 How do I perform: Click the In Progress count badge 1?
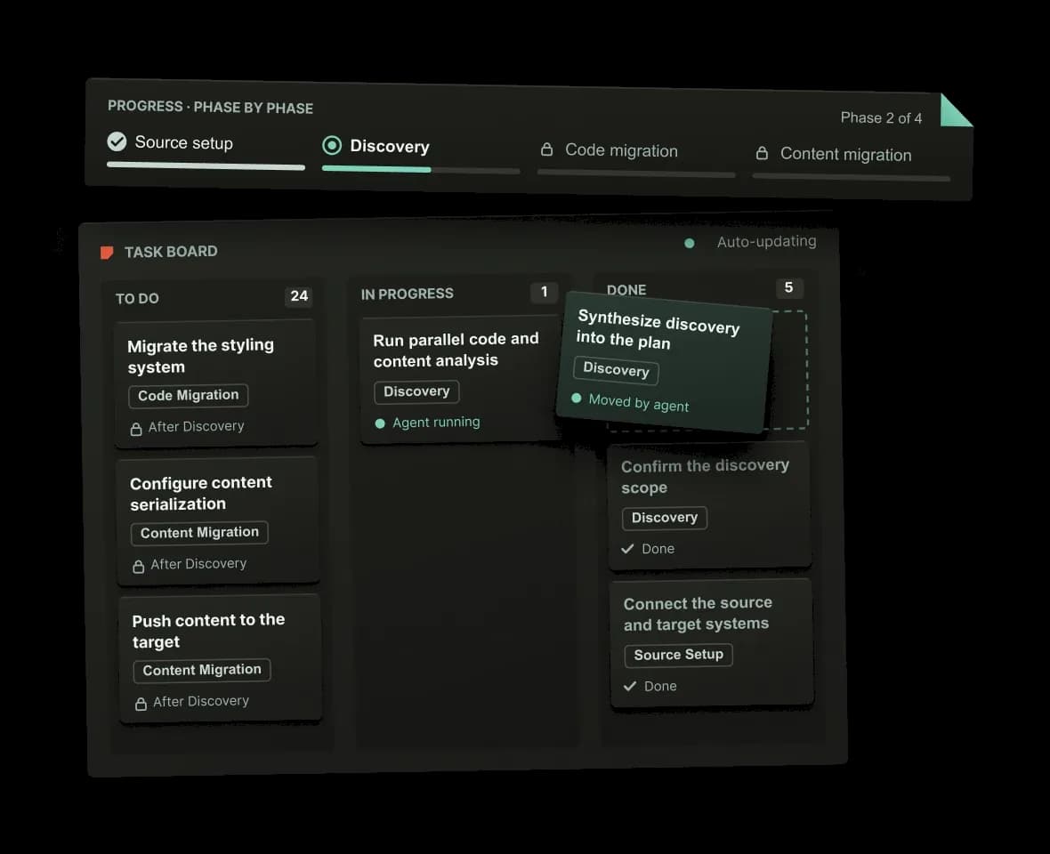pyautogui.click(x=544, y=292)
